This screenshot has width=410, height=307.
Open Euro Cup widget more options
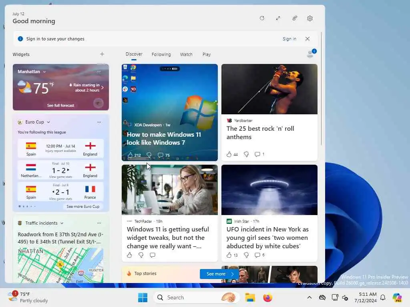tap(99, 122)
